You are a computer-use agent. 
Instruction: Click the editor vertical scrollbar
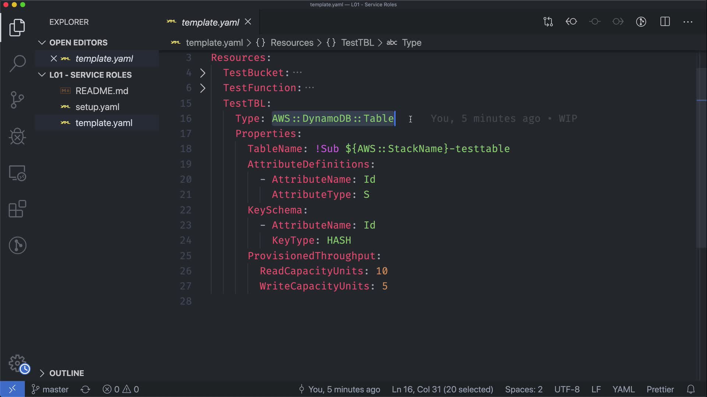pyautogui.click(x=701, y=158)
